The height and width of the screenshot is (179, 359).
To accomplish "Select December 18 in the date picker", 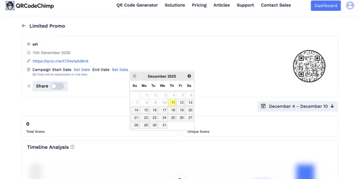I will click(172, 110).
